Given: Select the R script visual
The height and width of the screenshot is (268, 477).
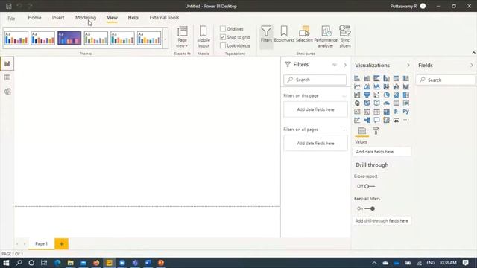Looking at the screenshot, I should [x=396, y=112].
